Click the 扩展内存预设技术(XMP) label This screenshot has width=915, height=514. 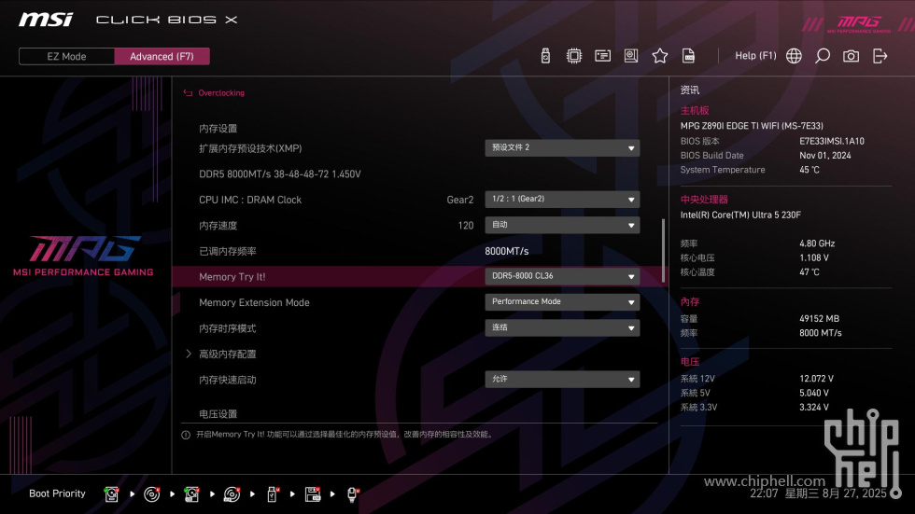(250, 148)
